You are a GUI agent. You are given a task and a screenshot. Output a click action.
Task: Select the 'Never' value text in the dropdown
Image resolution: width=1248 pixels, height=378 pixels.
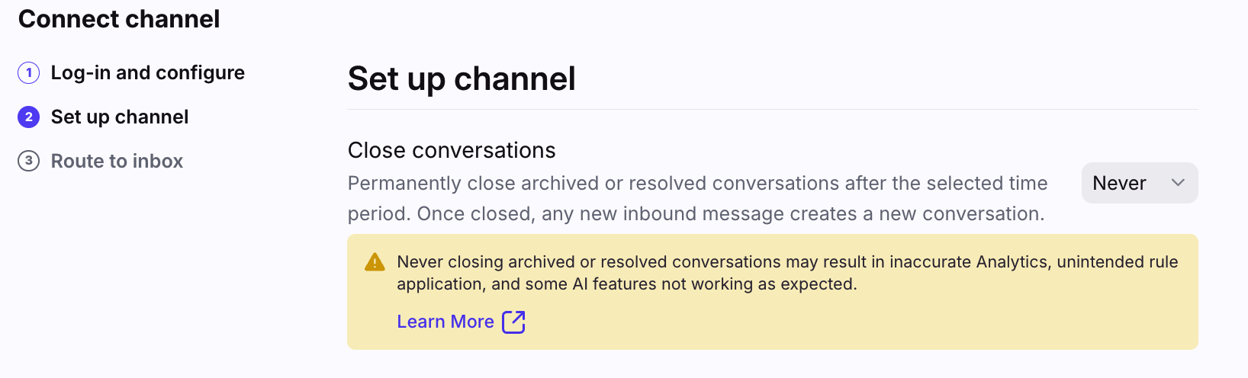pyautogui.click(x=1119, y=183)
